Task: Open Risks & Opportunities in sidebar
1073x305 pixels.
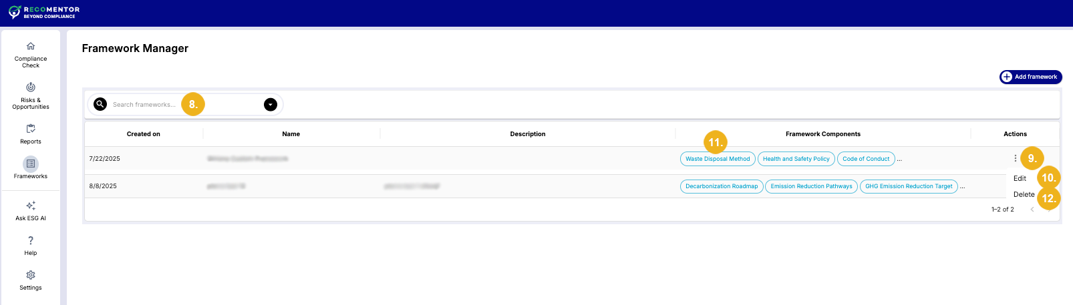Action: tap(31, 87)
